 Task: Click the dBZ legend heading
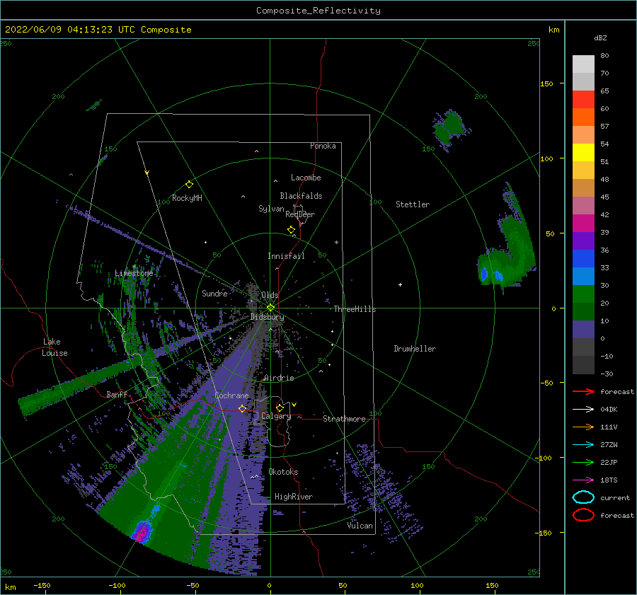click(x=600, y=37)
